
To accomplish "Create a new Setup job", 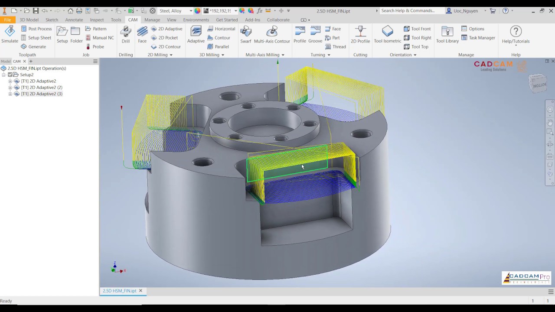I will [62, 35].
